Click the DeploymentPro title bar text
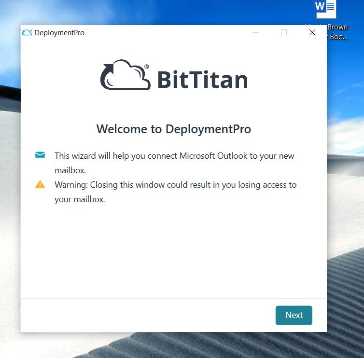This screenshot has height=358, width=364. pyautogui.click(x=59, y=33)
